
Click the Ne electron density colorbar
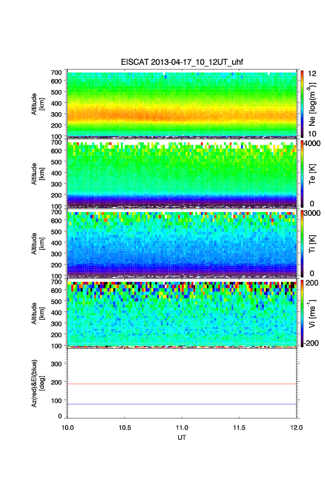coord(302,103)
